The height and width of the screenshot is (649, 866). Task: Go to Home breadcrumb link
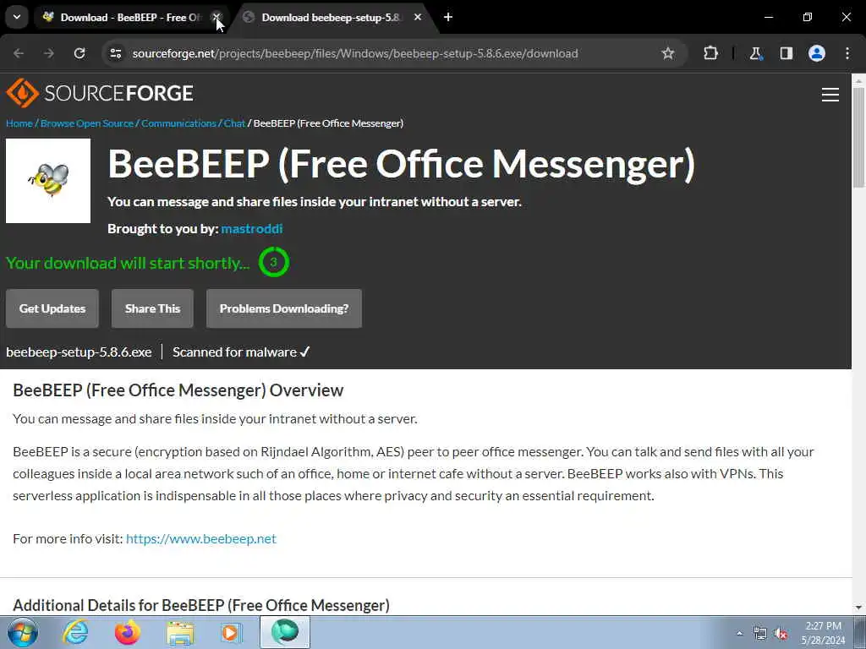click(x=19, y=123)
